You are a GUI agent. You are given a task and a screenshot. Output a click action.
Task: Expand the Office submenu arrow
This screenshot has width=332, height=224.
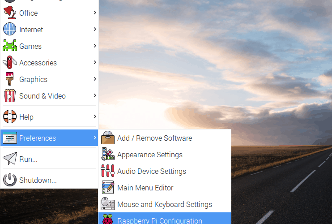point(95,13)
